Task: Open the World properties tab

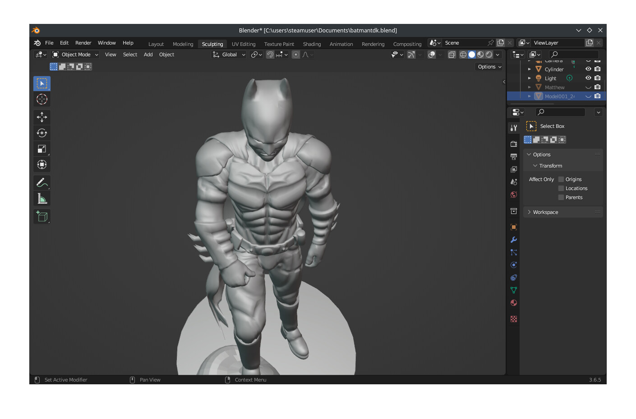Action: (x=514, y=195)
